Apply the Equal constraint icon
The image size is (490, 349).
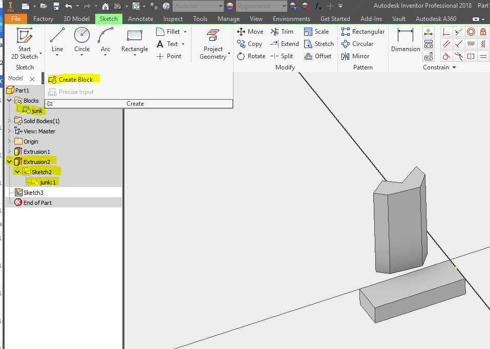[x=483, y=56]
